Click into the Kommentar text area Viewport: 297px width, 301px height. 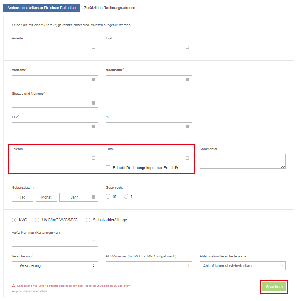(x=243, y=161)
